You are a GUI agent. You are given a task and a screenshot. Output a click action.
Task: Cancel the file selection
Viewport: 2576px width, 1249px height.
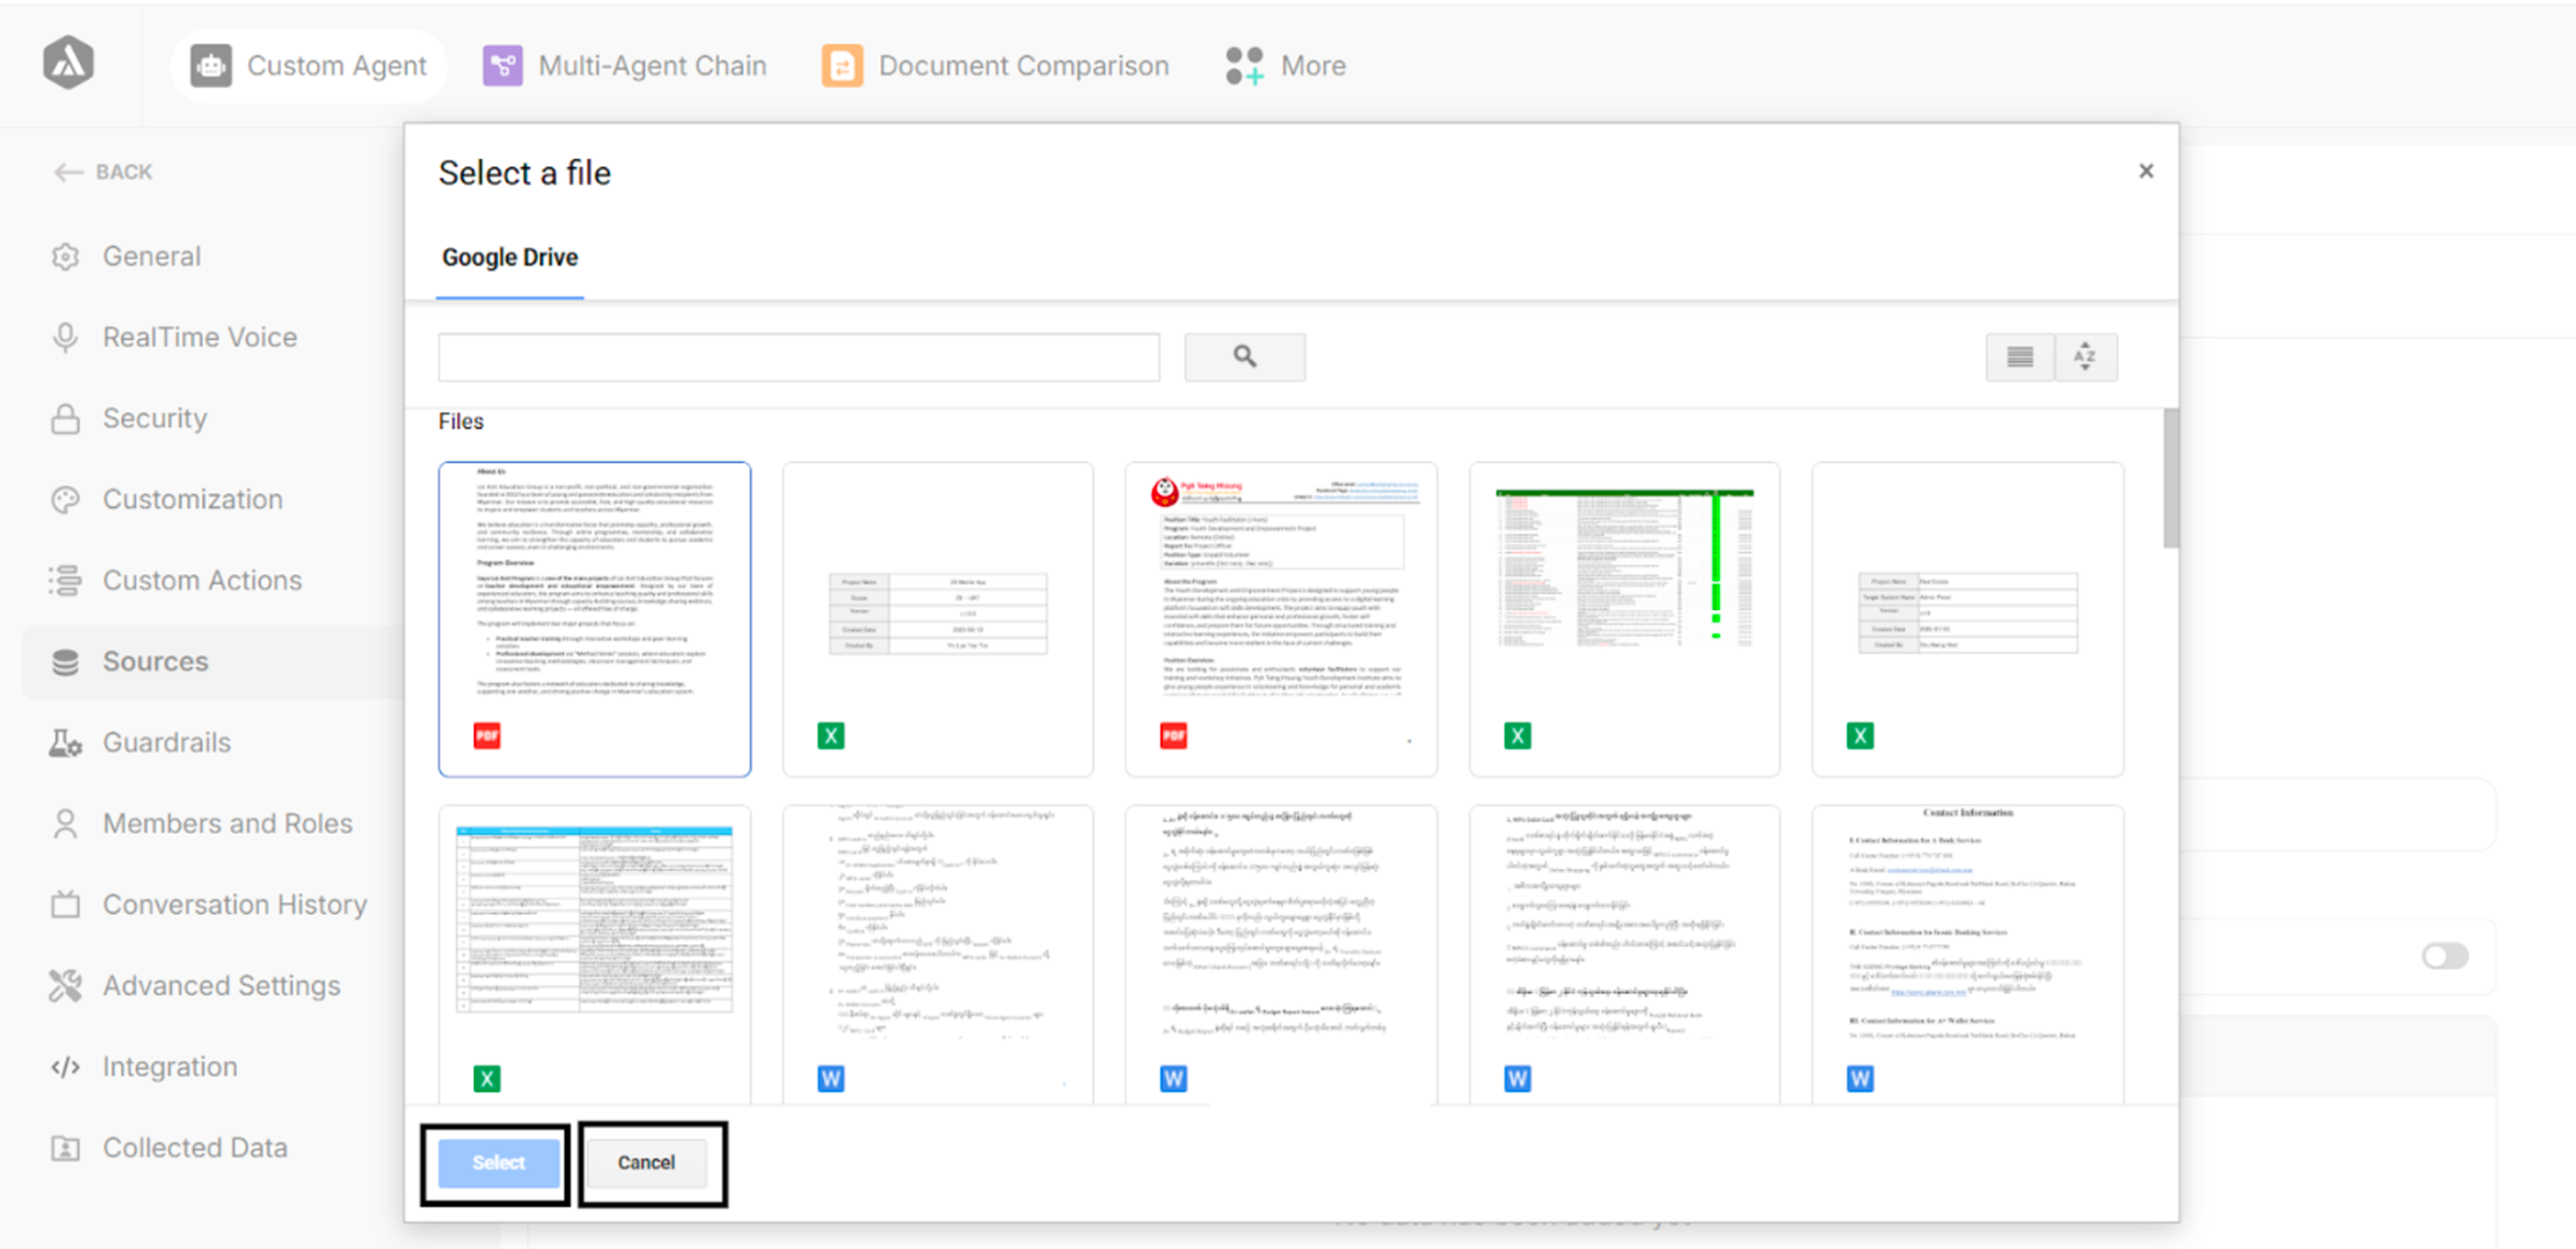point(646,1162)
